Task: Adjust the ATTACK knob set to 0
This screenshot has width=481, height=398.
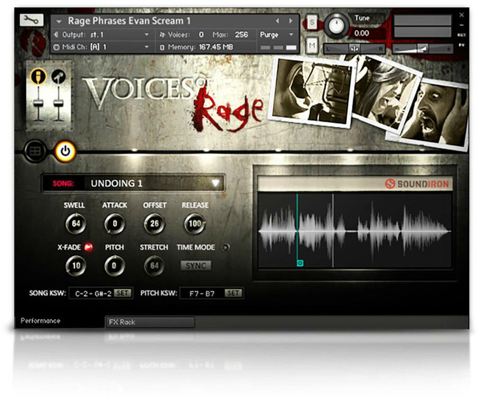Action: [x=114, y=223]
